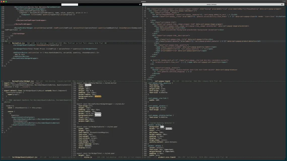
Task: Click '.cart-popup__cta-link' selector line 776
Action: (158, 98)
